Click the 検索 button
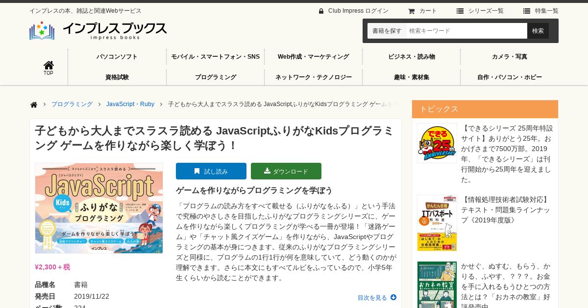This screenshot has height=308, width=588. pos(538,31)
